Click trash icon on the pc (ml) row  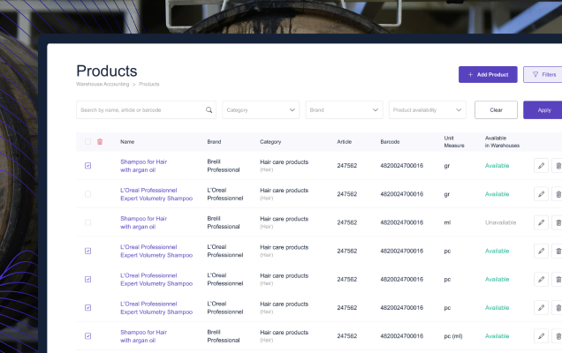(558, 336)
